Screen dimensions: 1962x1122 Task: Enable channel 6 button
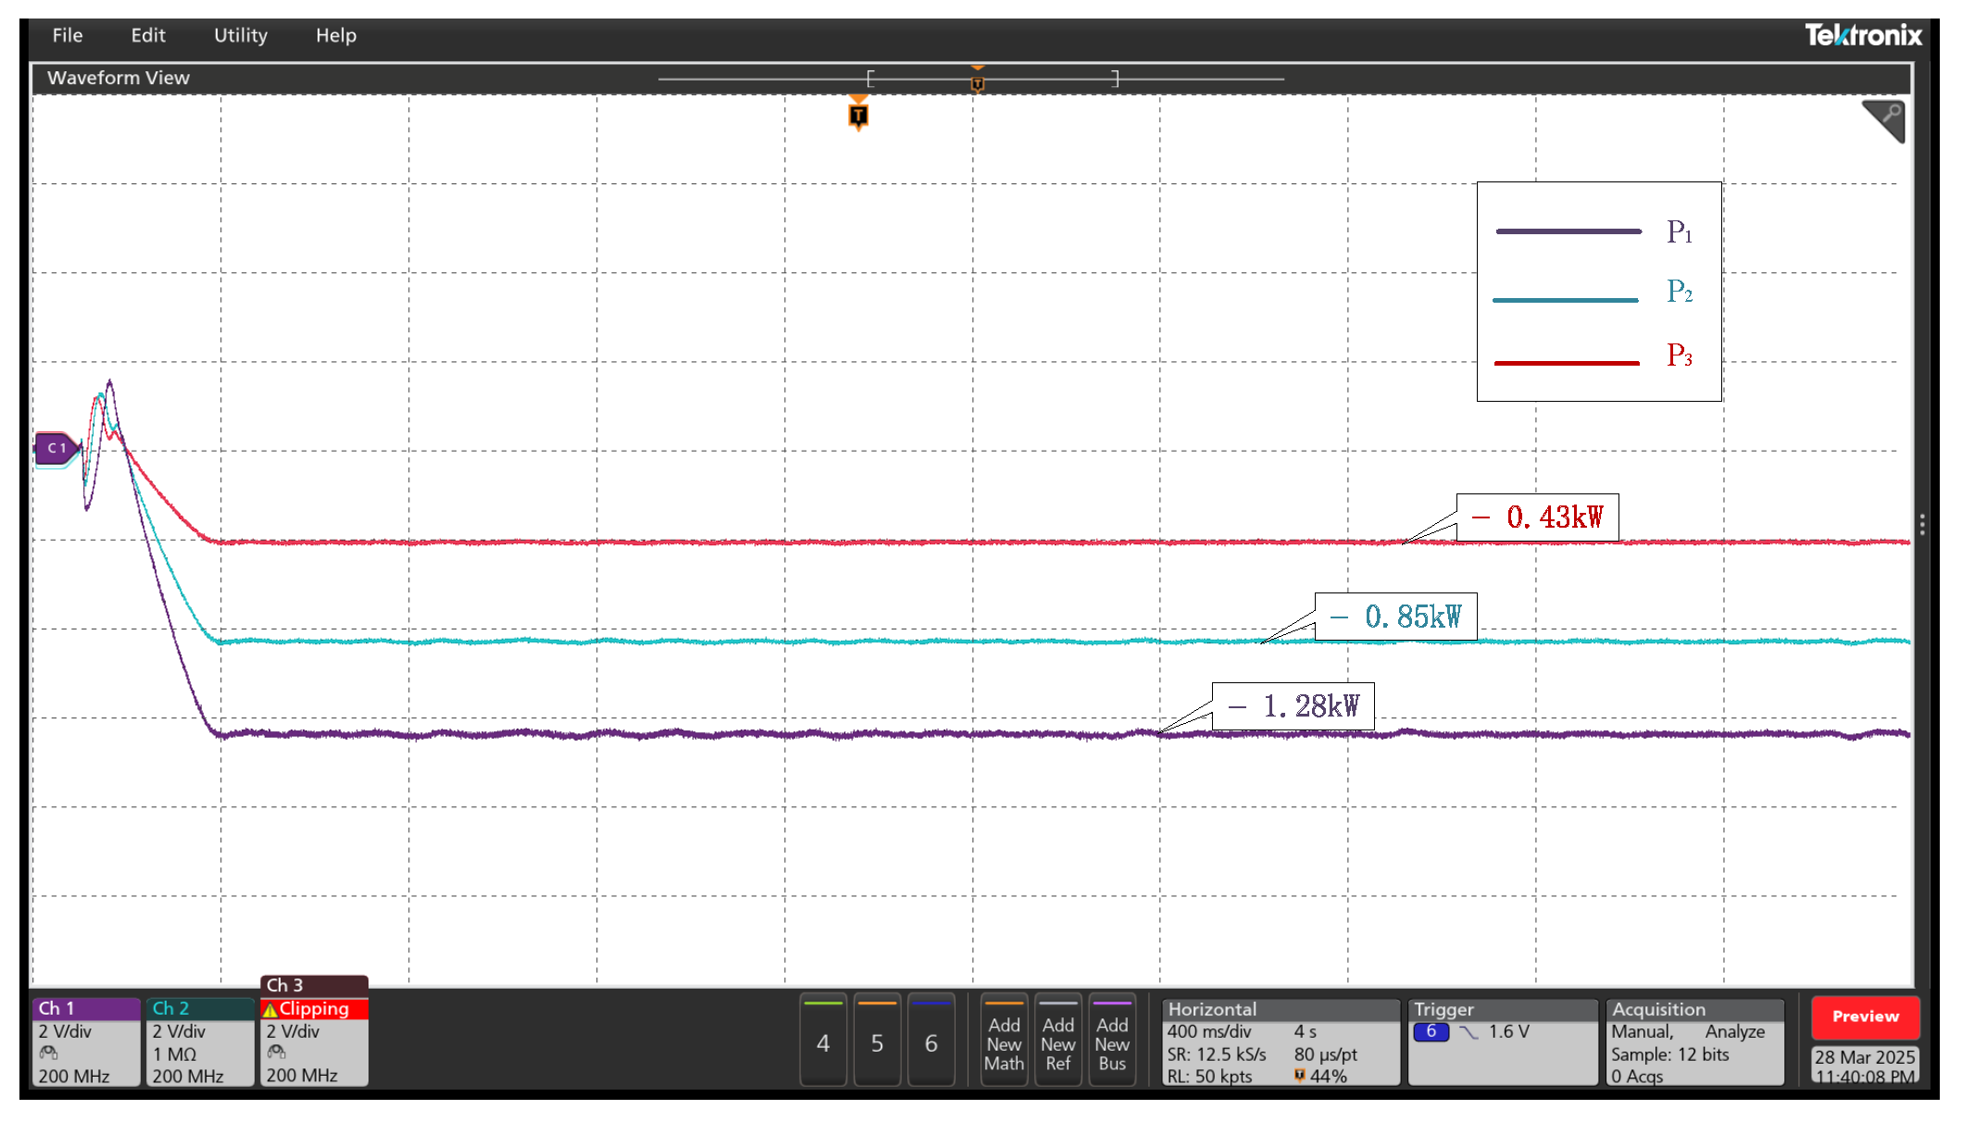click(x=931, y=1043)
